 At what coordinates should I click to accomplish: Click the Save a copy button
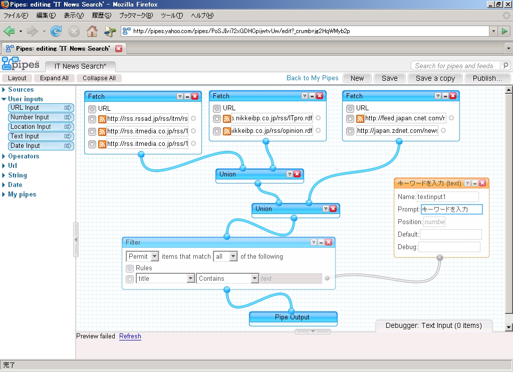tap(435, 78)
